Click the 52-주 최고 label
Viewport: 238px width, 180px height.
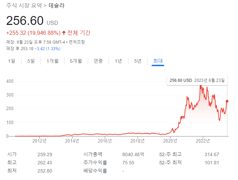[170, 154]
